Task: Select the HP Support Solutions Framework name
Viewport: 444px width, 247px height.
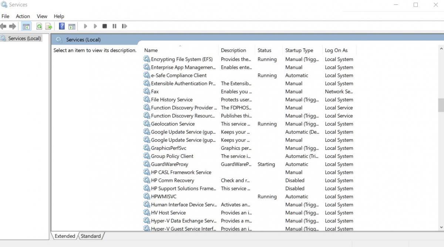Action: click(184, 188)
